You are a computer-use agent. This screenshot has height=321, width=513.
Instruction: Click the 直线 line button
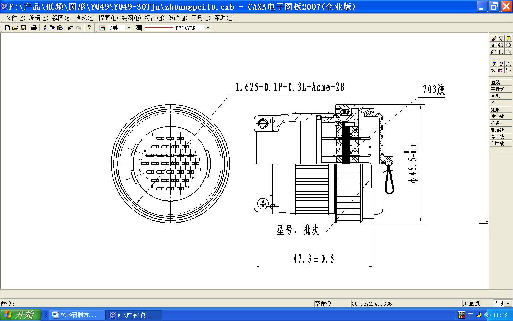[501, 82]
